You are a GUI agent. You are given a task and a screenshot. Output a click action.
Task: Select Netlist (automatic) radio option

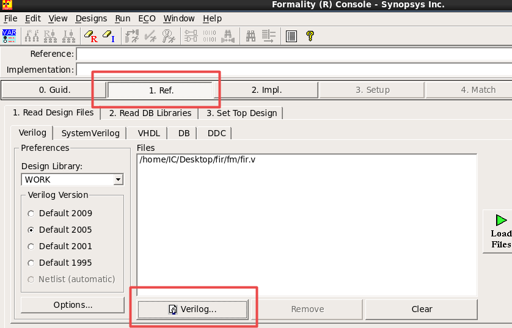[31, 280]
